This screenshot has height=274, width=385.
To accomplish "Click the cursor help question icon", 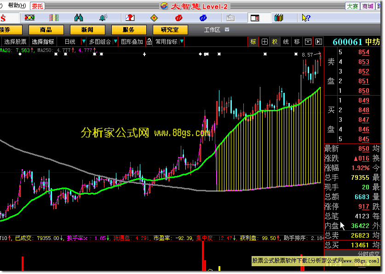I will click(x=306, y=17).
